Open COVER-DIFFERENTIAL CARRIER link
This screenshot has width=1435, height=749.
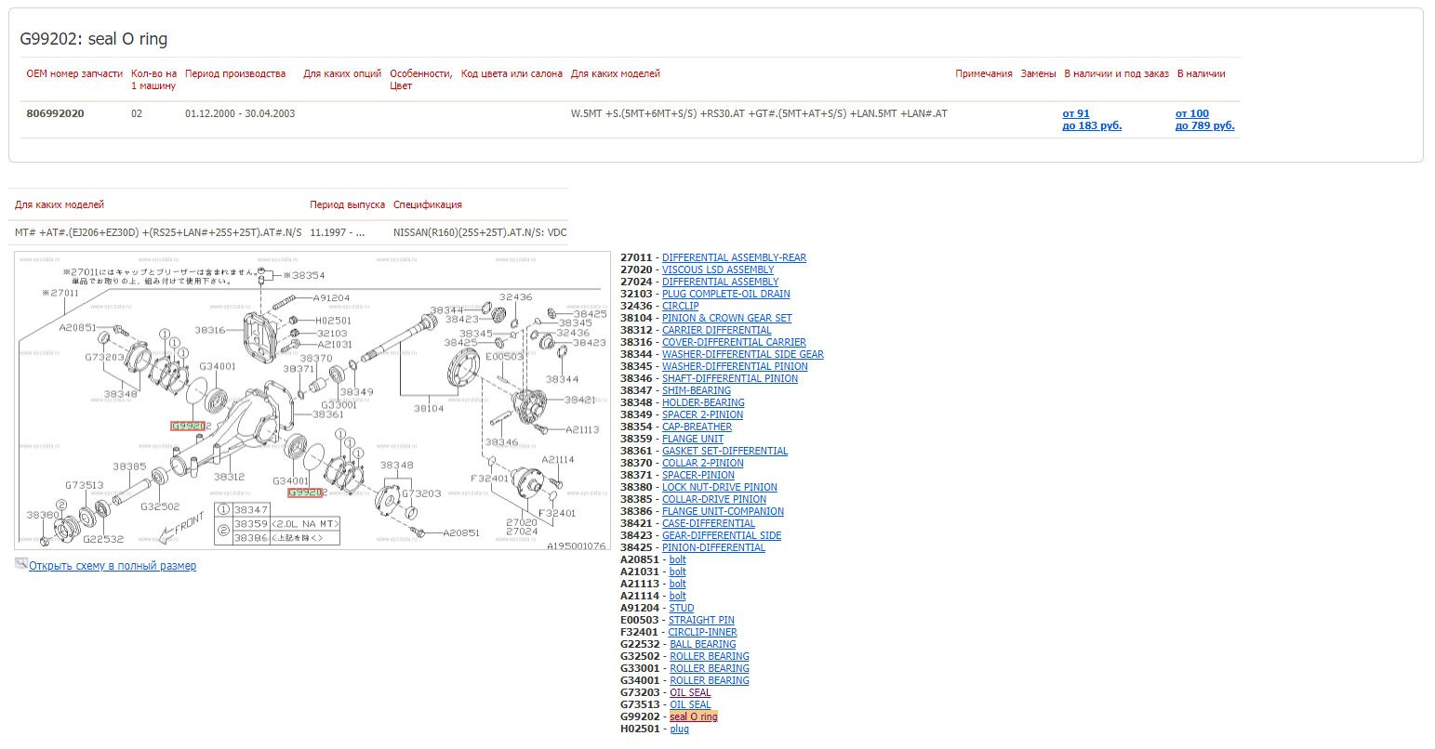point(734,343)
